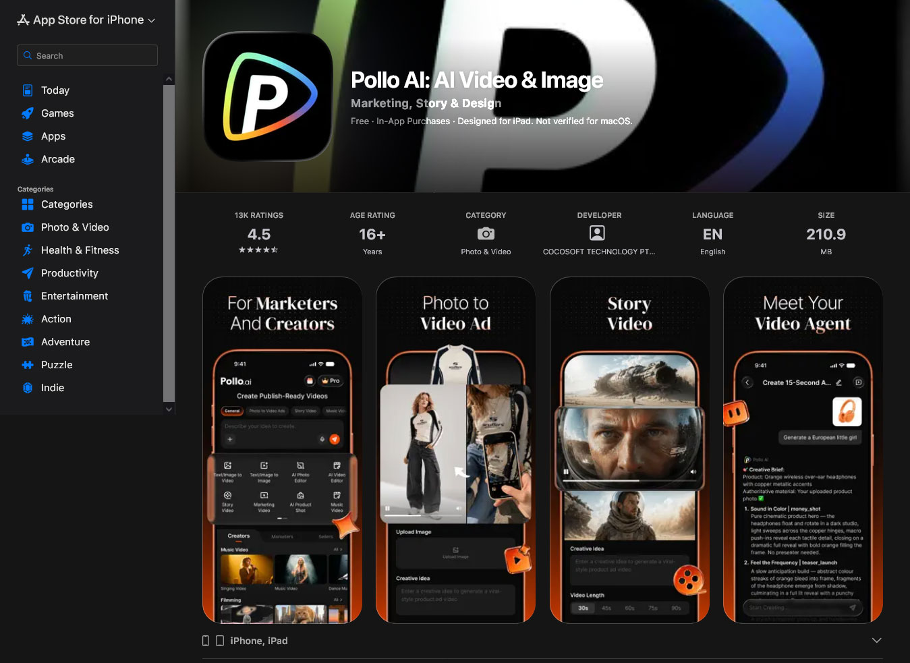Click the Marketing, Story & Design subtitle
Viewport: 910px width, 663px height.
(x=426, y=103)
